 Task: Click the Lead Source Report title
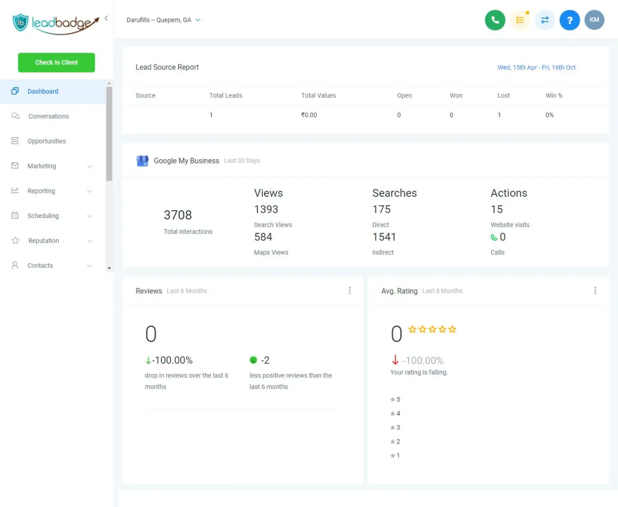coord(167,67)
